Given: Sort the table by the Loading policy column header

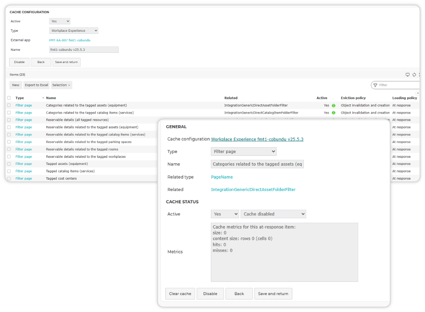Looking at the screenshot, I should pyautogui.click(x=405, y=98).
